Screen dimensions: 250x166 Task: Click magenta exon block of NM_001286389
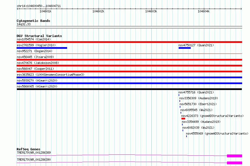235,156
